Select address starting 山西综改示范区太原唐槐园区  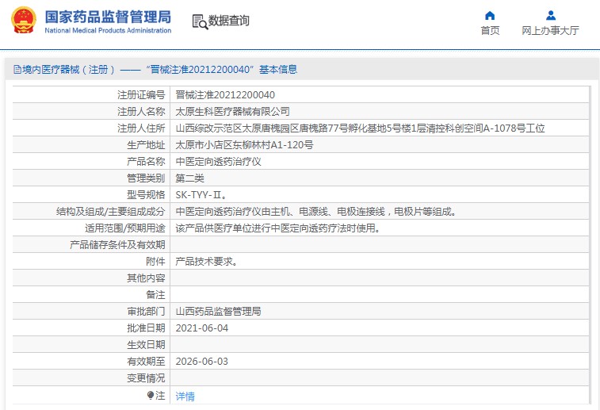360,128
